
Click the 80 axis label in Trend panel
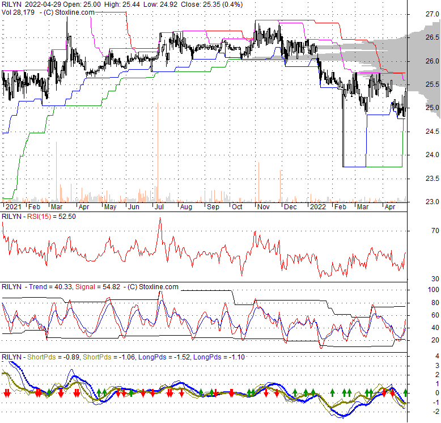[435, 303]
